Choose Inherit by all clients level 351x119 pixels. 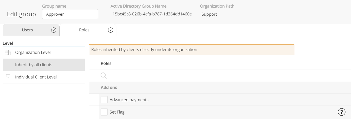click(34, 65)
